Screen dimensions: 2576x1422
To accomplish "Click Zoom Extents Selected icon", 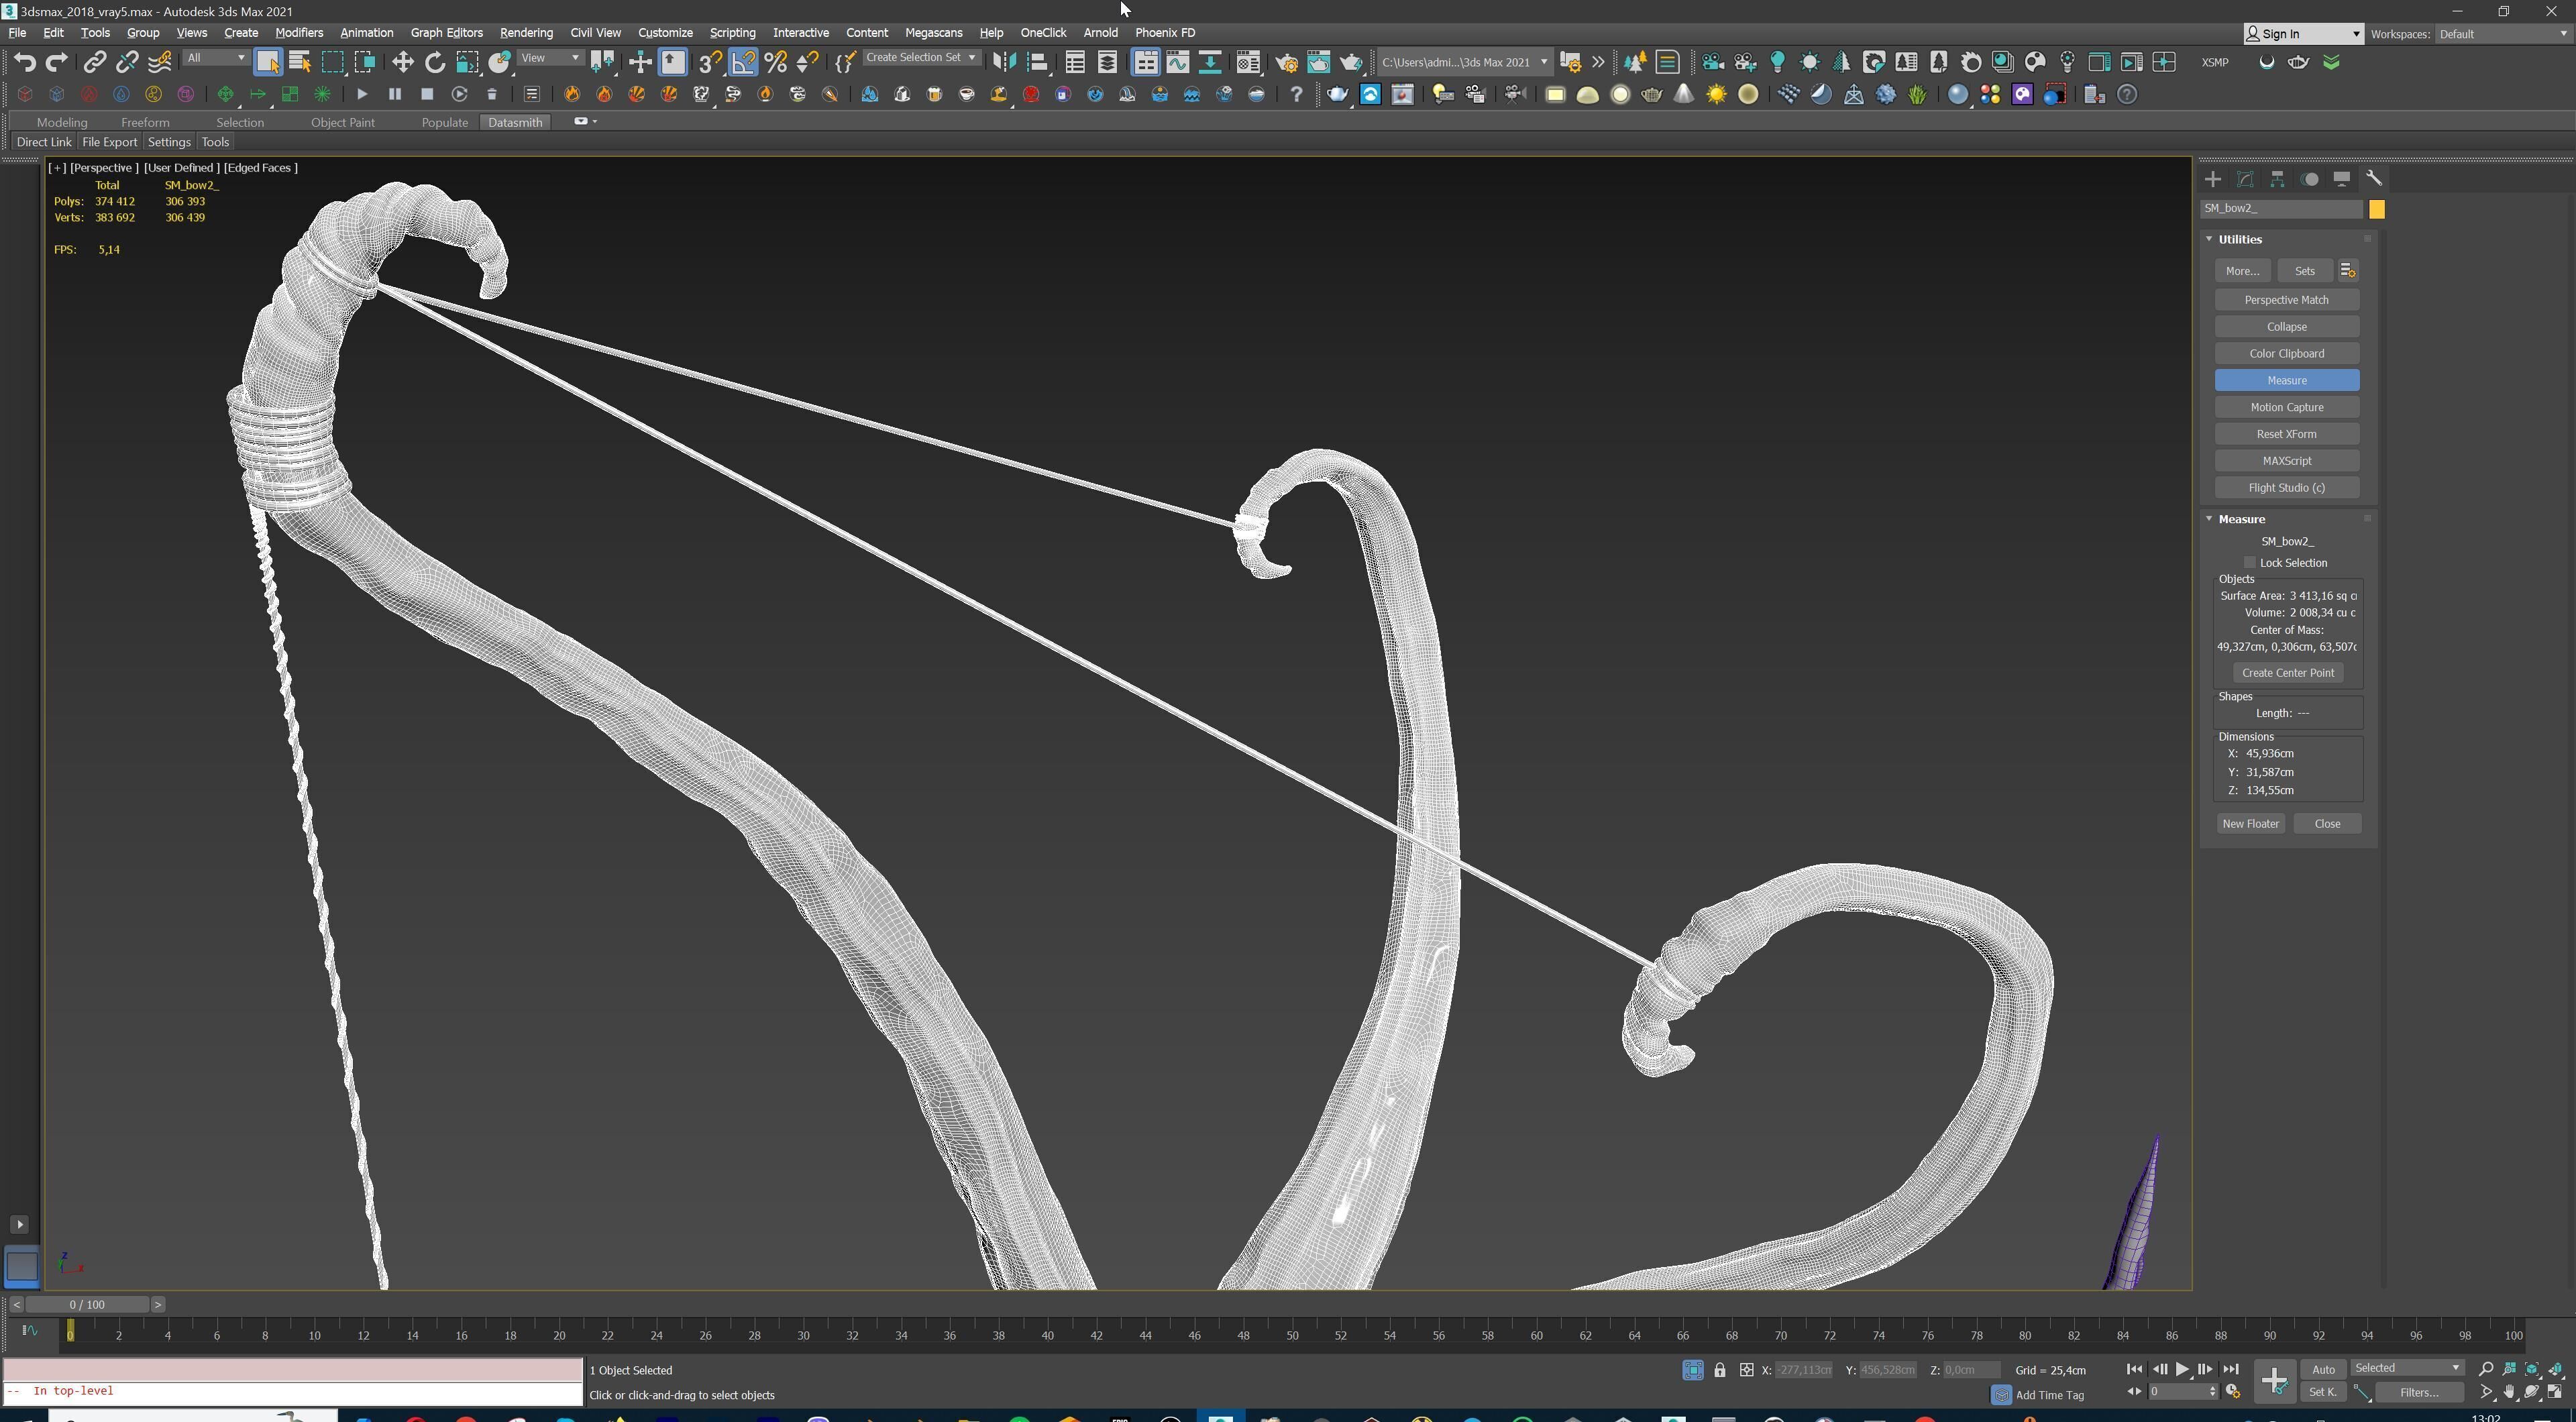I will [2532, 1369].
